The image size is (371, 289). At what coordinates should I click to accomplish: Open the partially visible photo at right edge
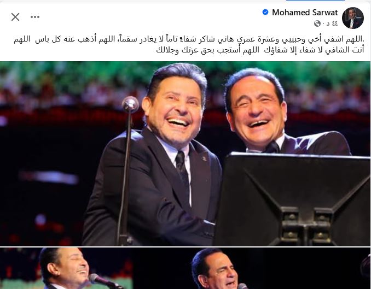coord(366,268)
